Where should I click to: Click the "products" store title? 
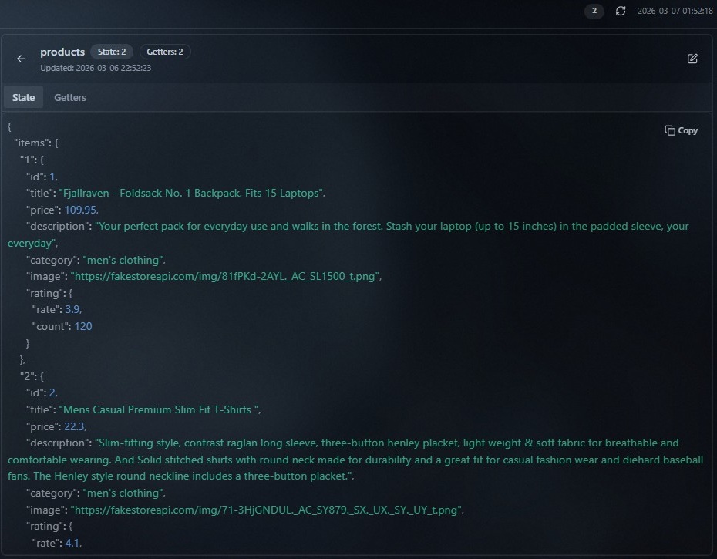point(62,52)
